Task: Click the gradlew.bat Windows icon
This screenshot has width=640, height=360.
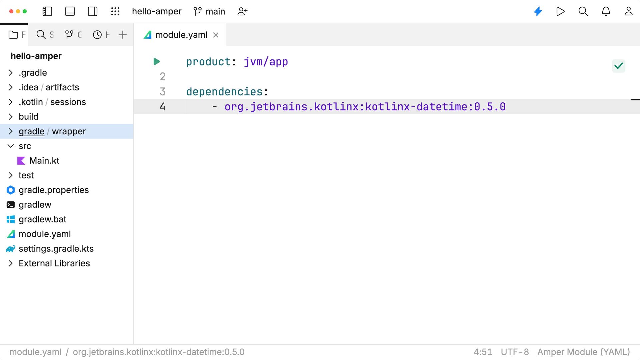Action: [x=11, y=219]
